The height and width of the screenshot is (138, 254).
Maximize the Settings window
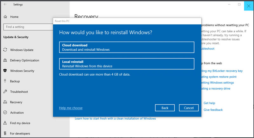[x=239, y=4]
